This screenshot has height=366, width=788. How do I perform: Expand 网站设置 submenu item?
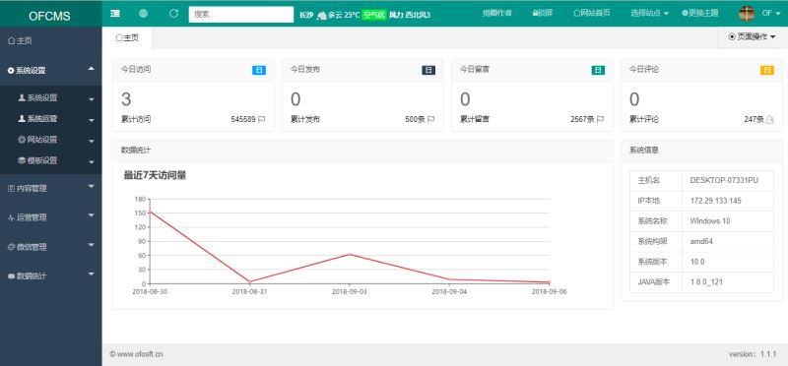point(51,140)
